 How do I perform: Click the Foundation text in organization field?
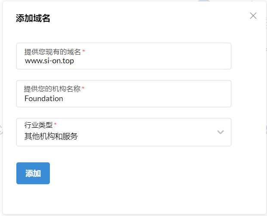44,98
